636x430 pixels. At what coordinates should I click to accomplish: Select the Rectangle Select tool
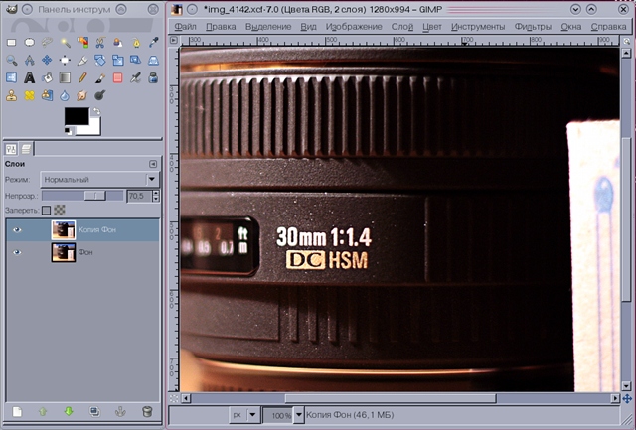point(12,43)
